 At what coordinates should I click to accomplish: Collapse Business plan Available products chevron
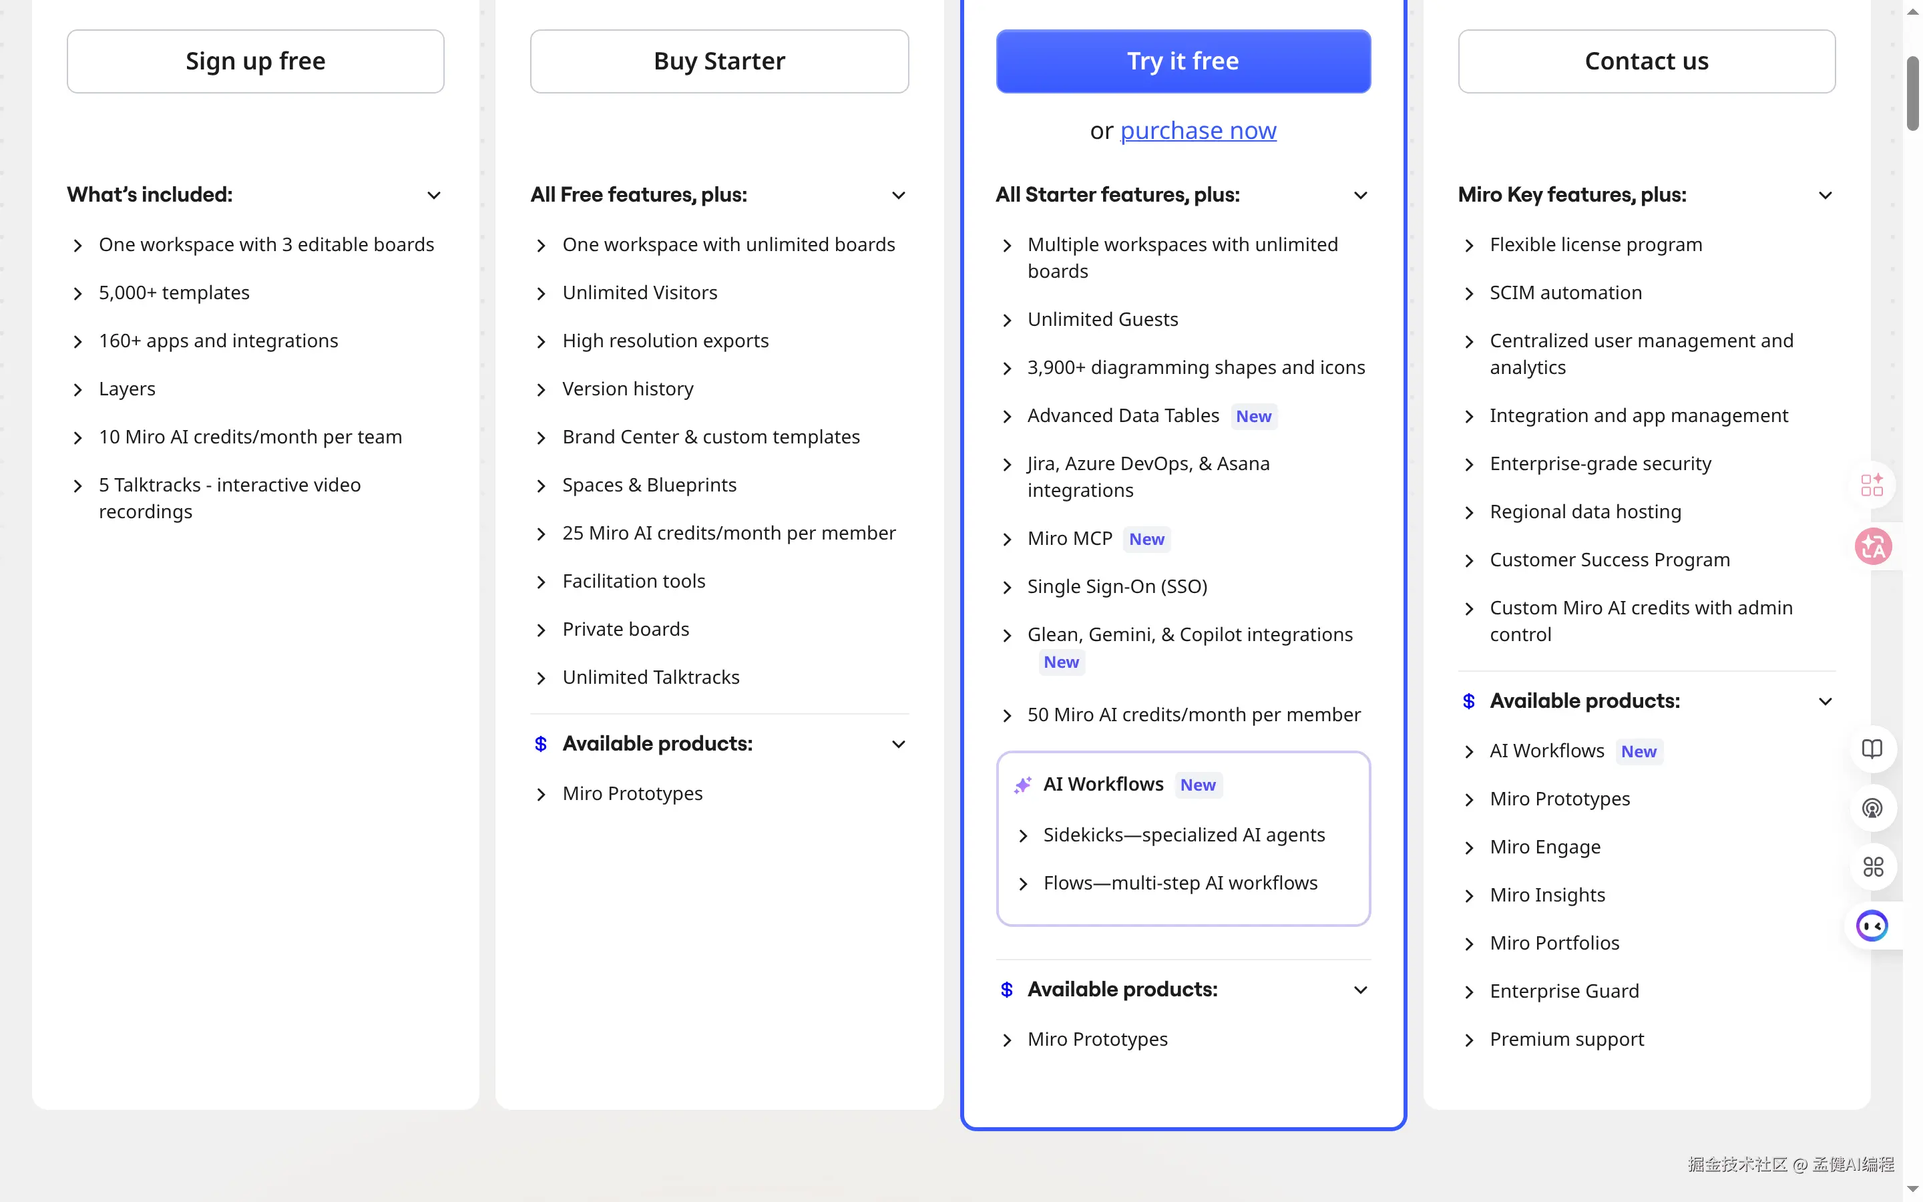click(x=1360, y=990)
